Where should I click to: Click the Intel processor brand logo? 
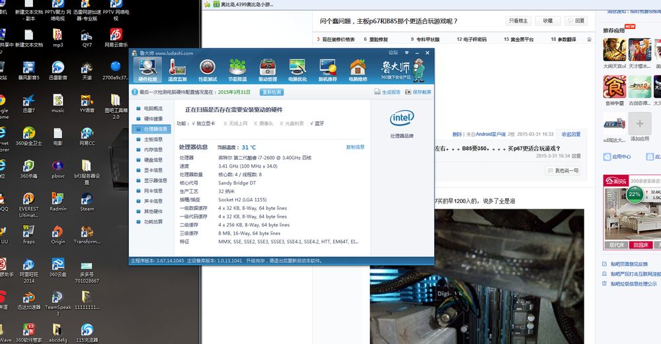[402, 118]
